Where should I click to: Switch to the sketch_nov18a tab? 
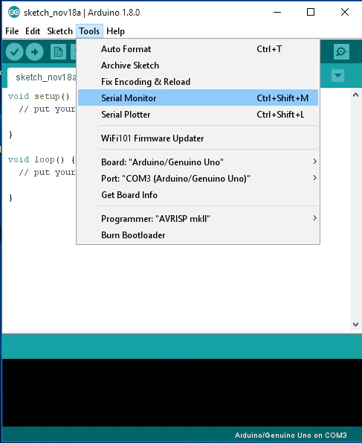(42, 77)
